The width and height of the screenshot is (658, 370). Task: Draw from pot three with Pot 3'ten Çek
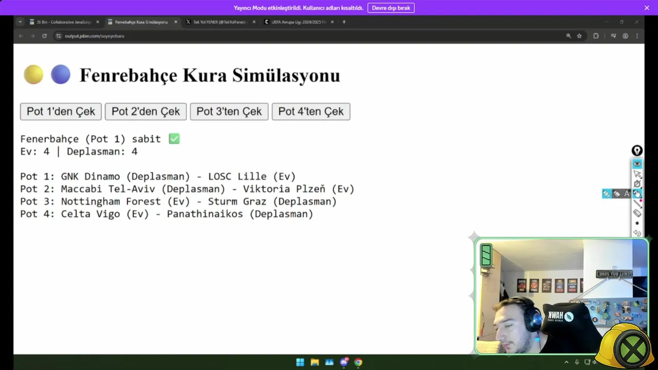click(229, 112)
